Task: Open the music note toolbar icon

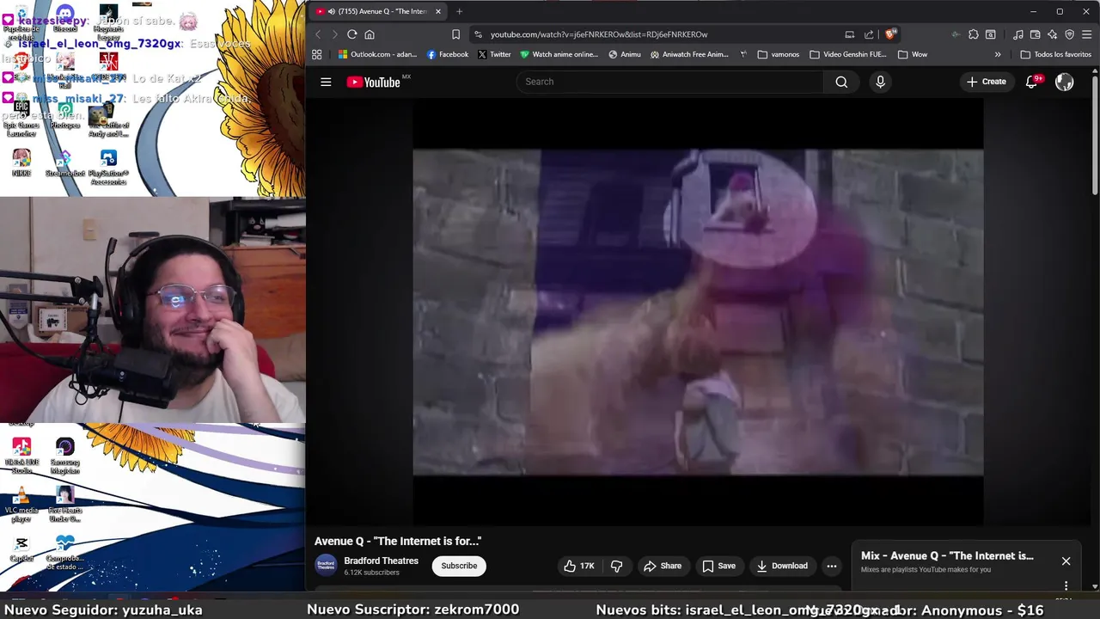Action: pyautogui.click(x=1018, y=34)
